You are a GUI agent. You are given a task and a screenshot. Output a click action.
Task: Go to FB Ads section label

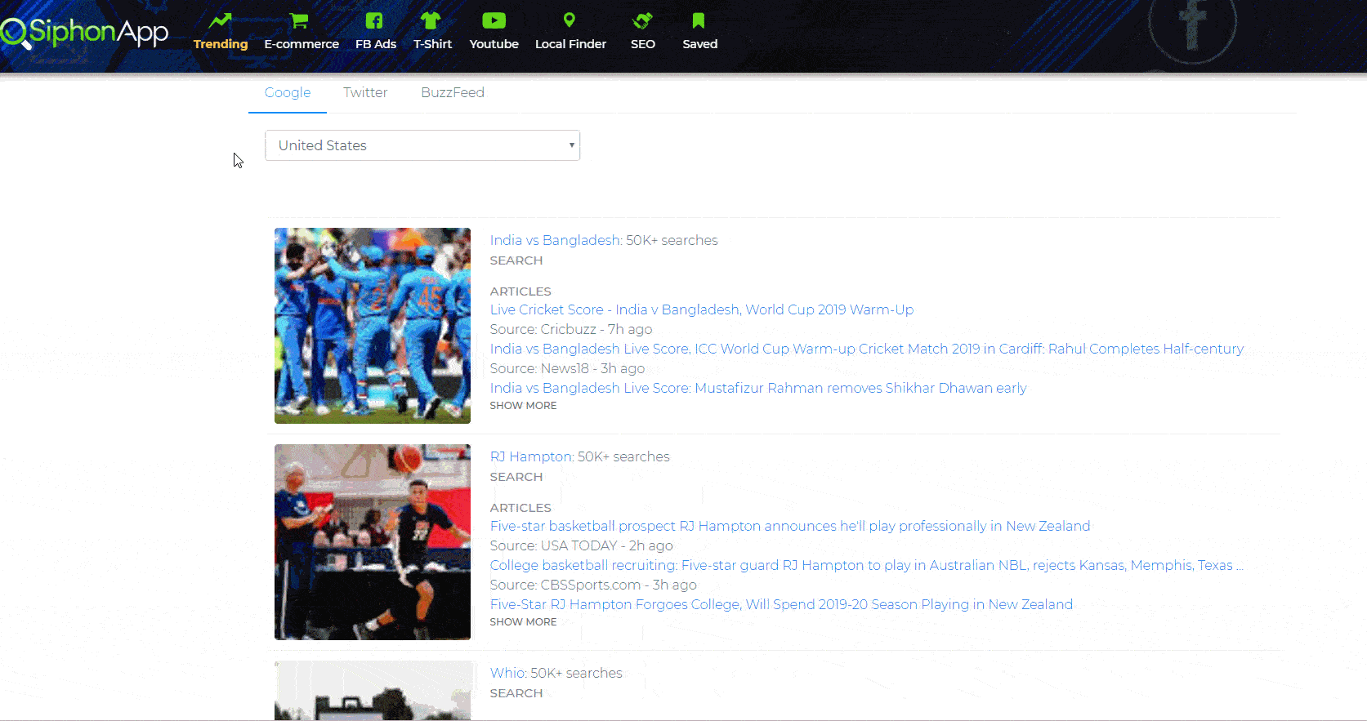[376, 44]
